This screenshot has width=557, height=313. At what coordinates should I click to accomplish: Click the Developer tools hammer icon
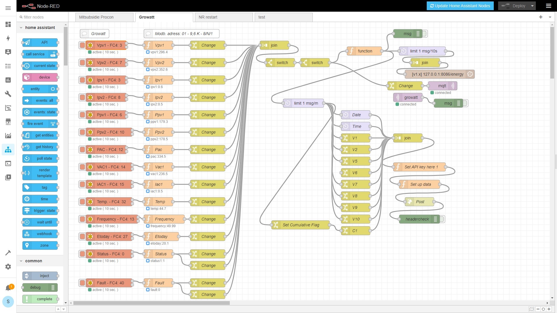[x=8, y=253]
